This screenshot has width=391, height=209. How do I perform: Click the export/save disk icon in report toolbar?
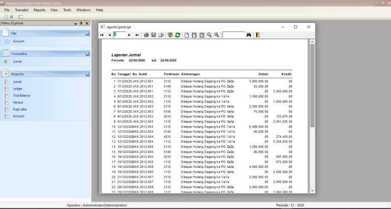pyautogui.click(x=154, y=35)
